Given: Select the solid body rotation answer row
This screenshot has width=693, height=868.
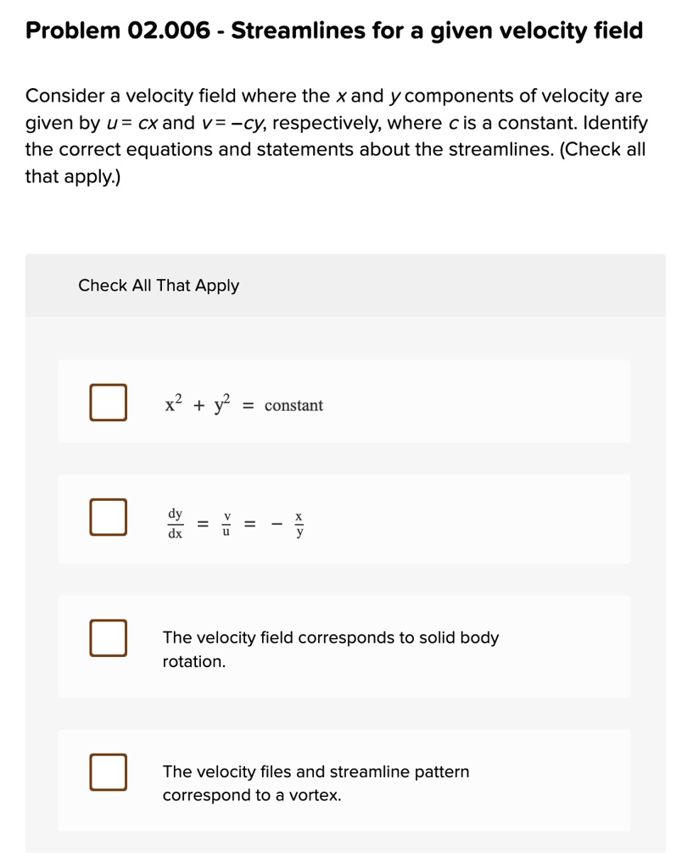Looking at the screenshot, I should pyautogui.click(x=343, y=646).
